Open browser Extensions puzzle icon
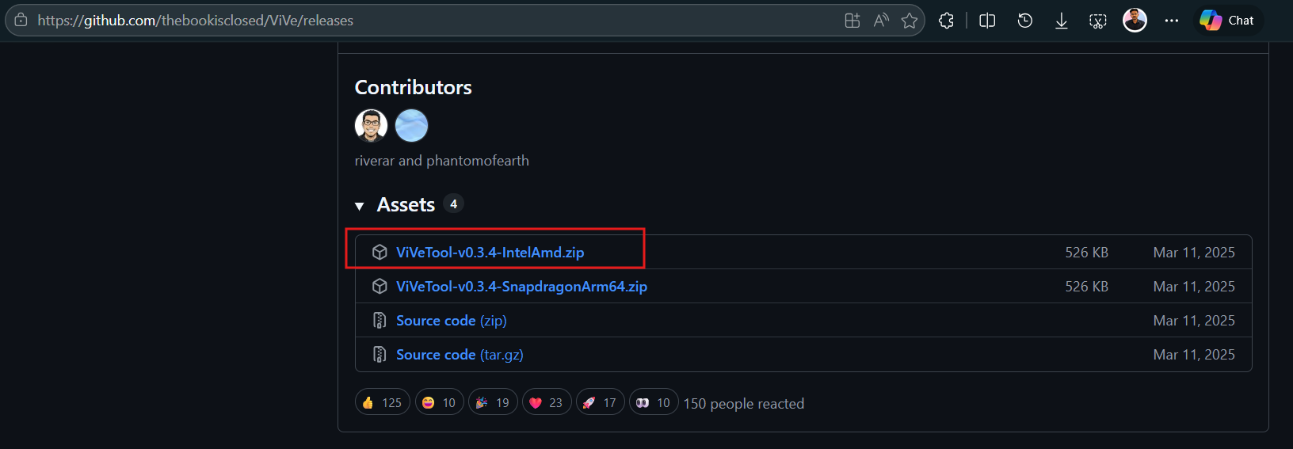This screenshot has height=449, width=1293. tap(946, 21)
